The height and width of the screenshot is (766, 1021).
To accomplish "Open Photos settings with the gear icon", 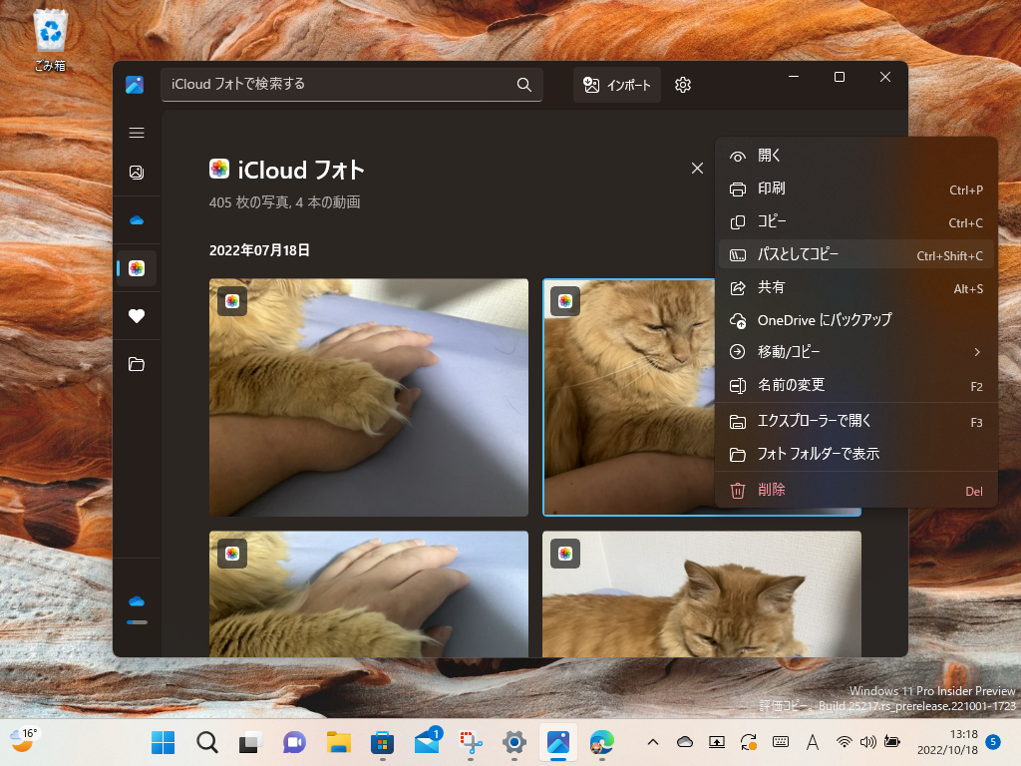I will (682, 85).
